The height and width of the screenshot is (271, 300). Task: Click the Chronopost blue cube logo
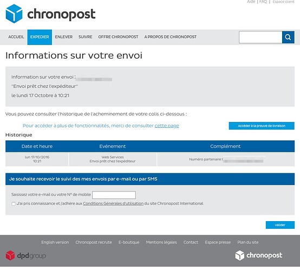14,14
